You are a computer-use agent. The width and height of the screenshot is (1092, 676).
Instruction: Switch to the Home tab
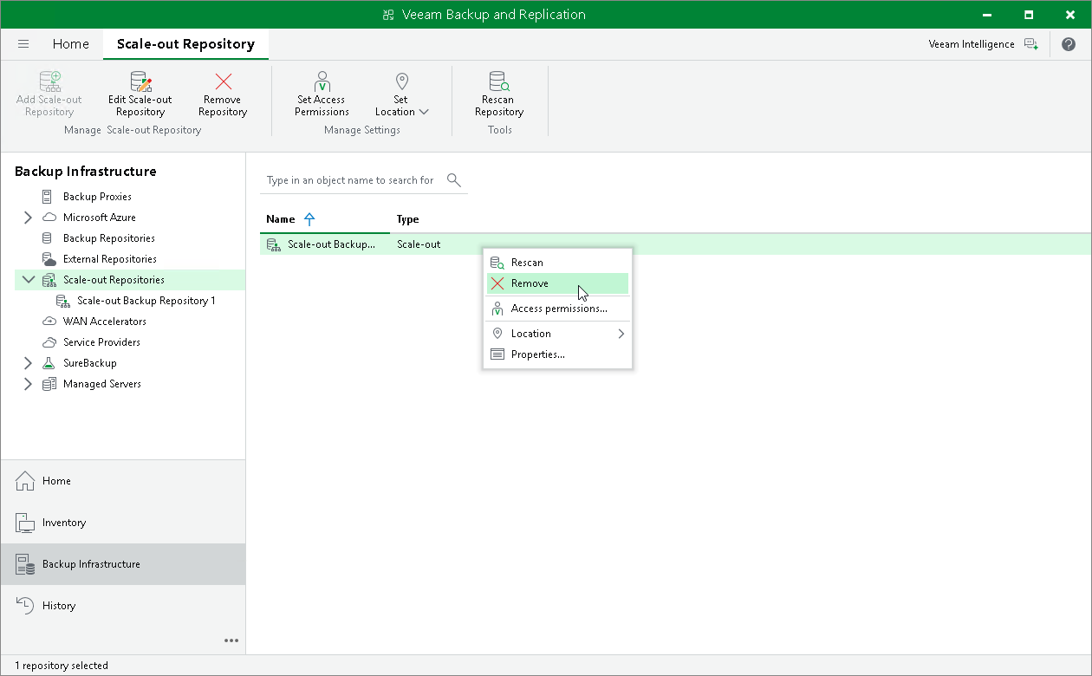(70, 44)
